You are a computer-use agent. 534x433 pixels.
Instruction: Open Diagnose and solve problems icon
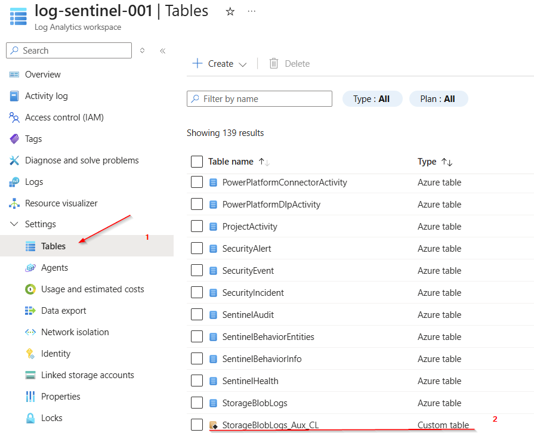(x=14, y=160)
